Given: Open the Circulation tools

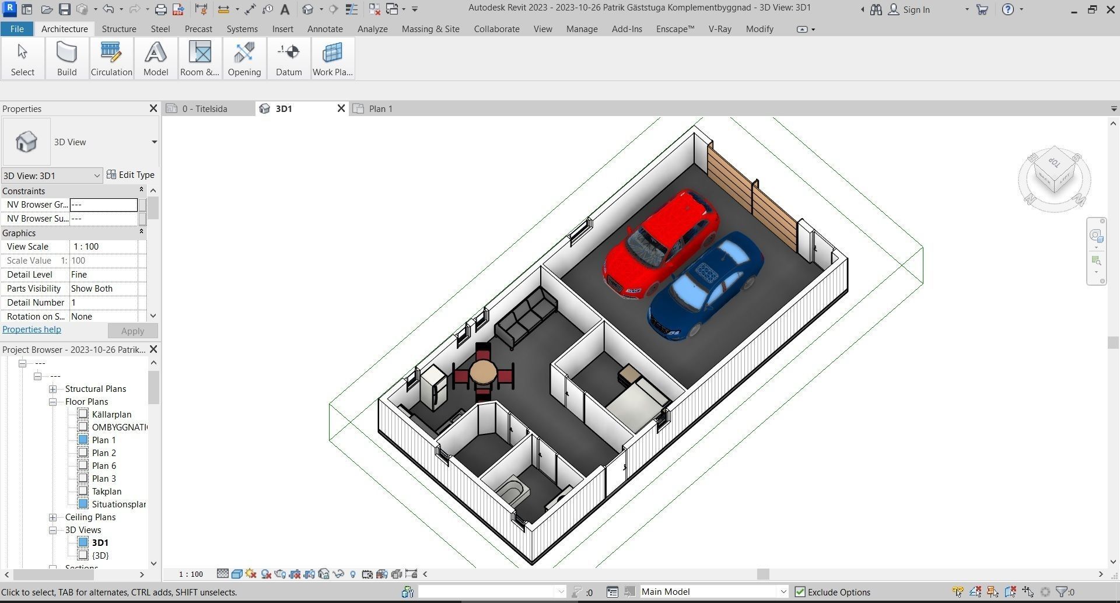Looking at the screenshot, I should point(111,58).
